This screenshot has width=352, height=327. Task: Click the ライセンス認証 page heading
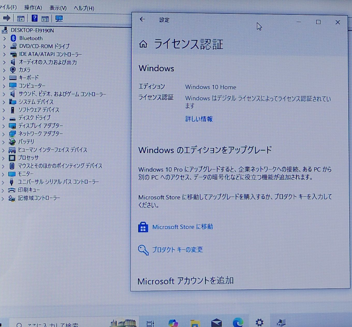(x=188, y=44)
